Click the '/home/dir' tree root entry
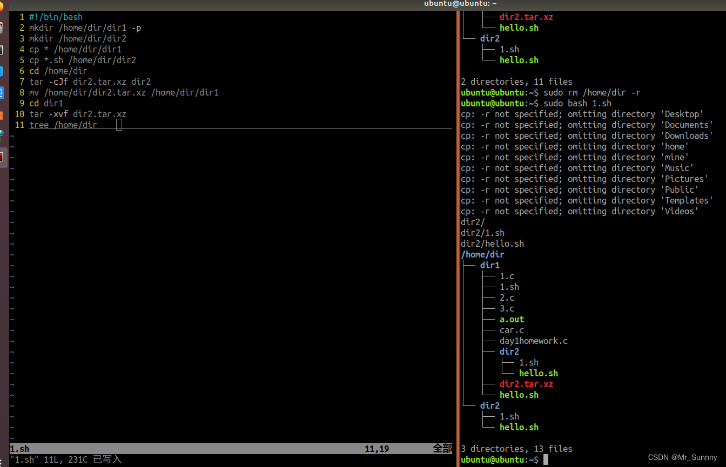The image size is (726, 467). (x=483, y=254)
